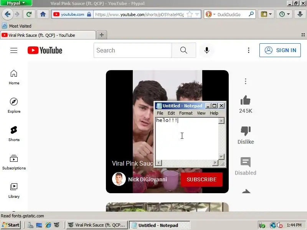This screenshot has width=307, height=230.
Task: Open Notepad Help menu
Action: tap(214, 113)
